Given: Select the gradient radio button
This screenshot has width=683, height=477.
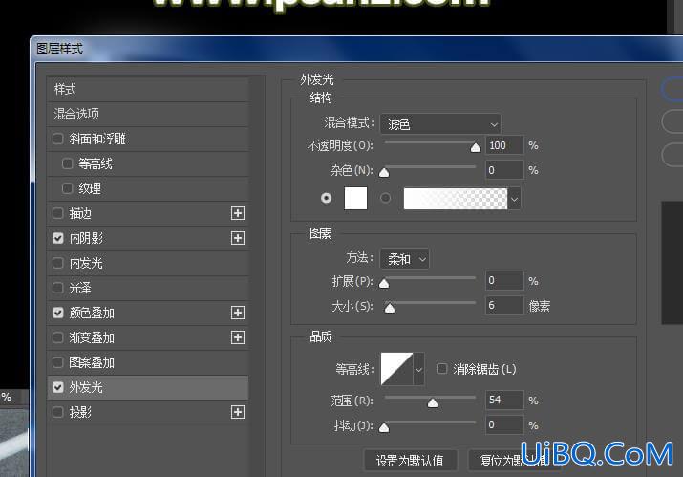Looking at the screenshot, I should tap(385, 199).
